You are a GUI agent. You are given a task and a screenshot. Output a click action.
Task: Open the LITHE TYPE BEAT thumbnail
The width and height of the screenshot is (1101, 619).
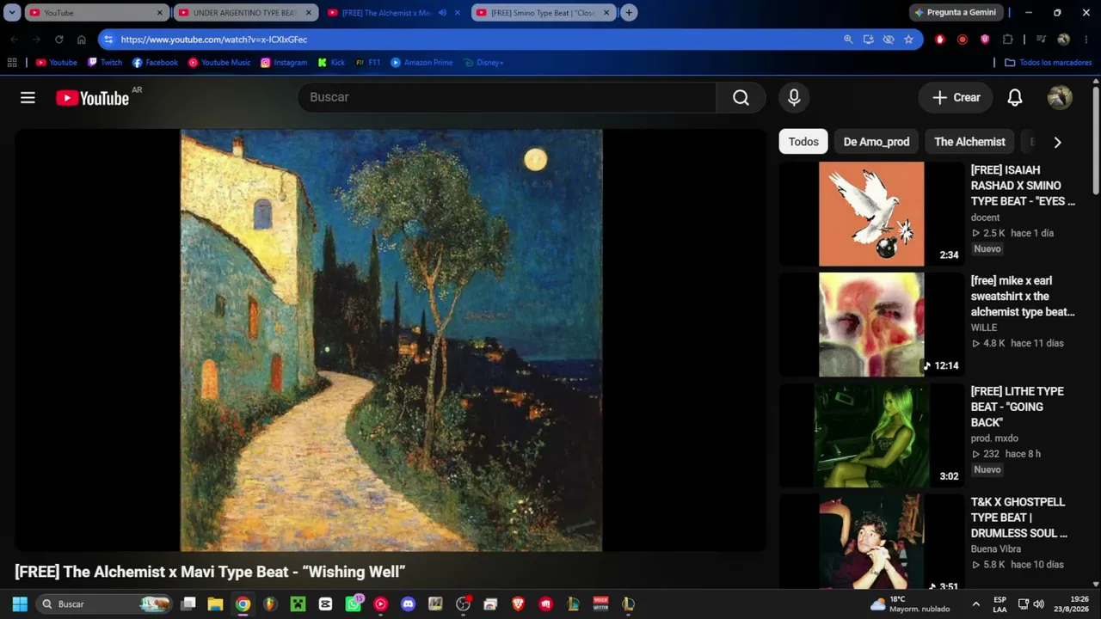click(871, 435)
